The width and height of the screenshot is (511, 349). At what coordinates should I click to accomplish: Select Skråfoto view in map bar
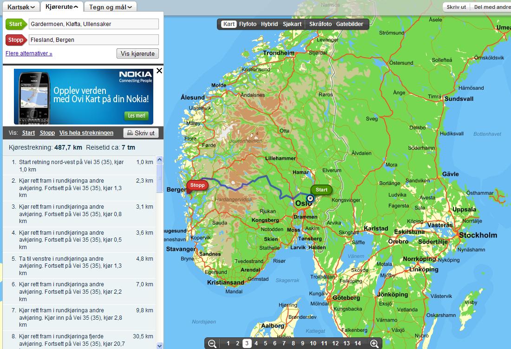[321, 24]
